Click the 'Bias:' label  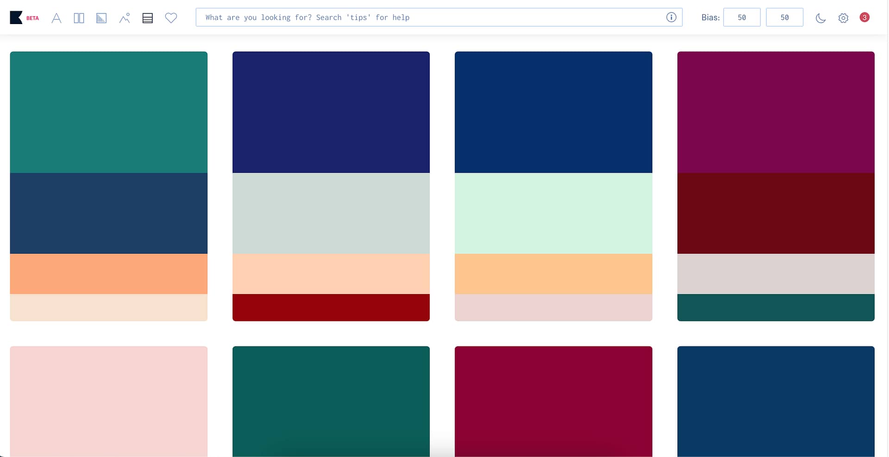pos(710,18)
